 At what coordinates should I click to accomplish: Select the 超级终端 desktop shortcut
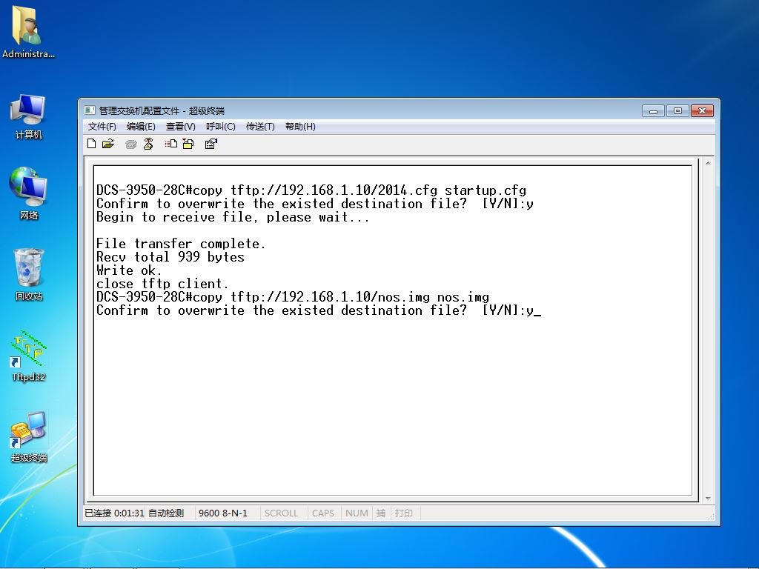(29, 437)
